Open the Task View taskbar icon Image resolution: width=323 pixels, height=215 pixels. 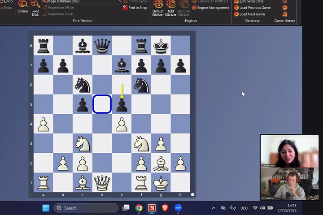(126, 208)
